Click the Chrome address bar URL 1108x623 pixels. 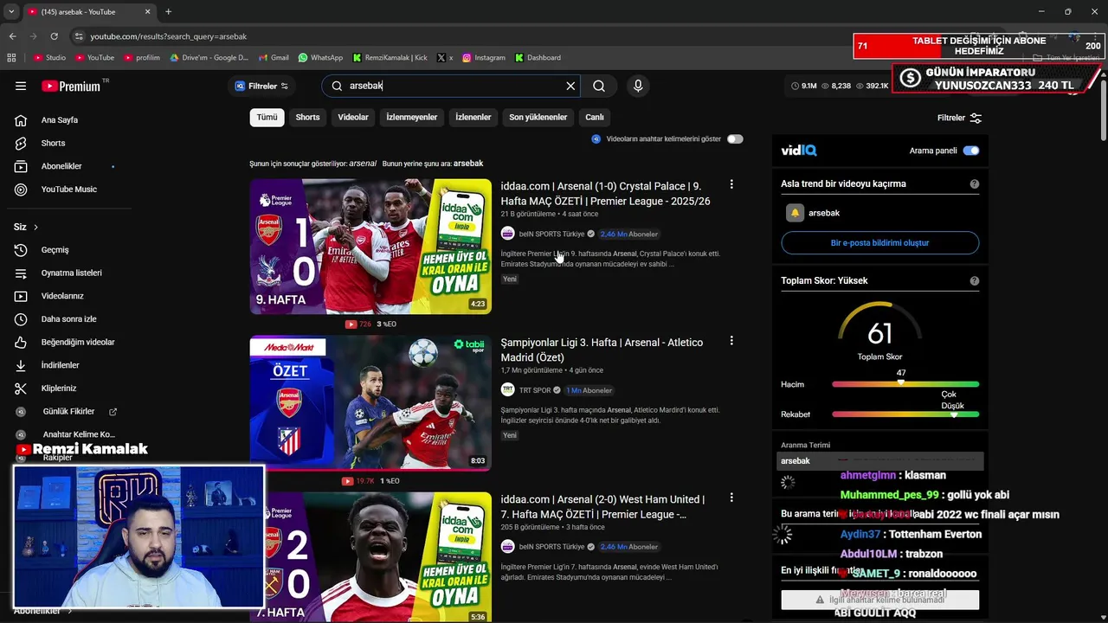pyautogui.click(x=169, y=36)
